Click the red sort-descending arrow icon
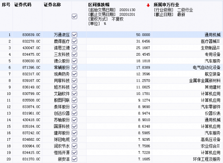Screen dimensions: 223x163 click(x=148, y=5)
